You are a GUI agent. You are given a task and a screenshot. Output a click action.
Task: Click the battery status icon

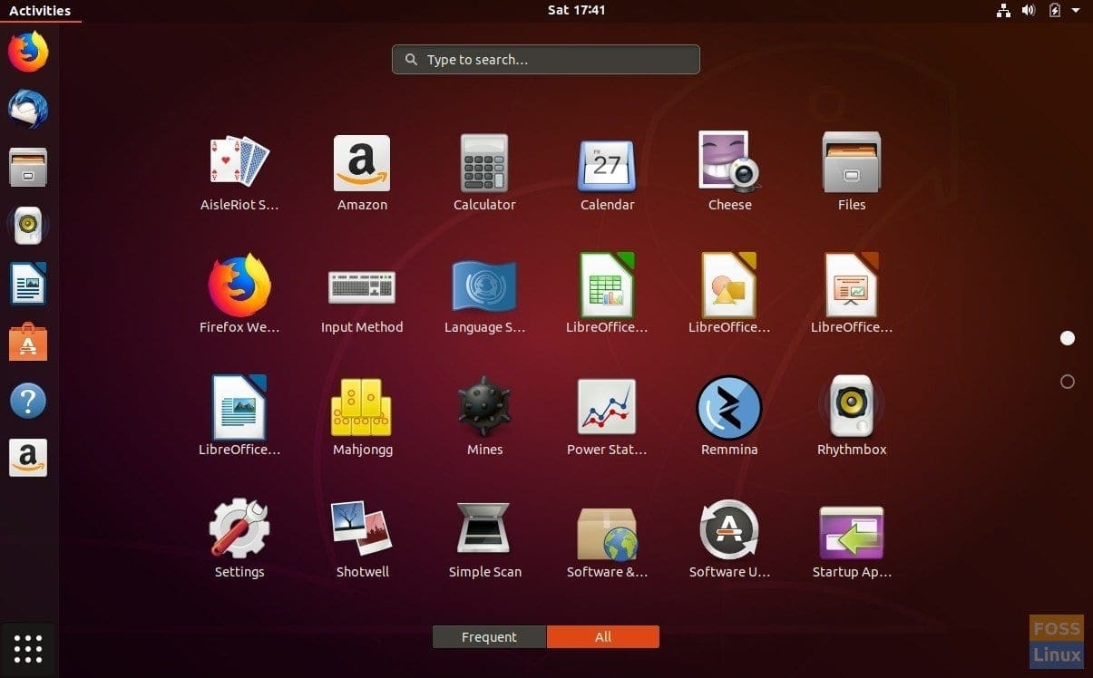1054,11
